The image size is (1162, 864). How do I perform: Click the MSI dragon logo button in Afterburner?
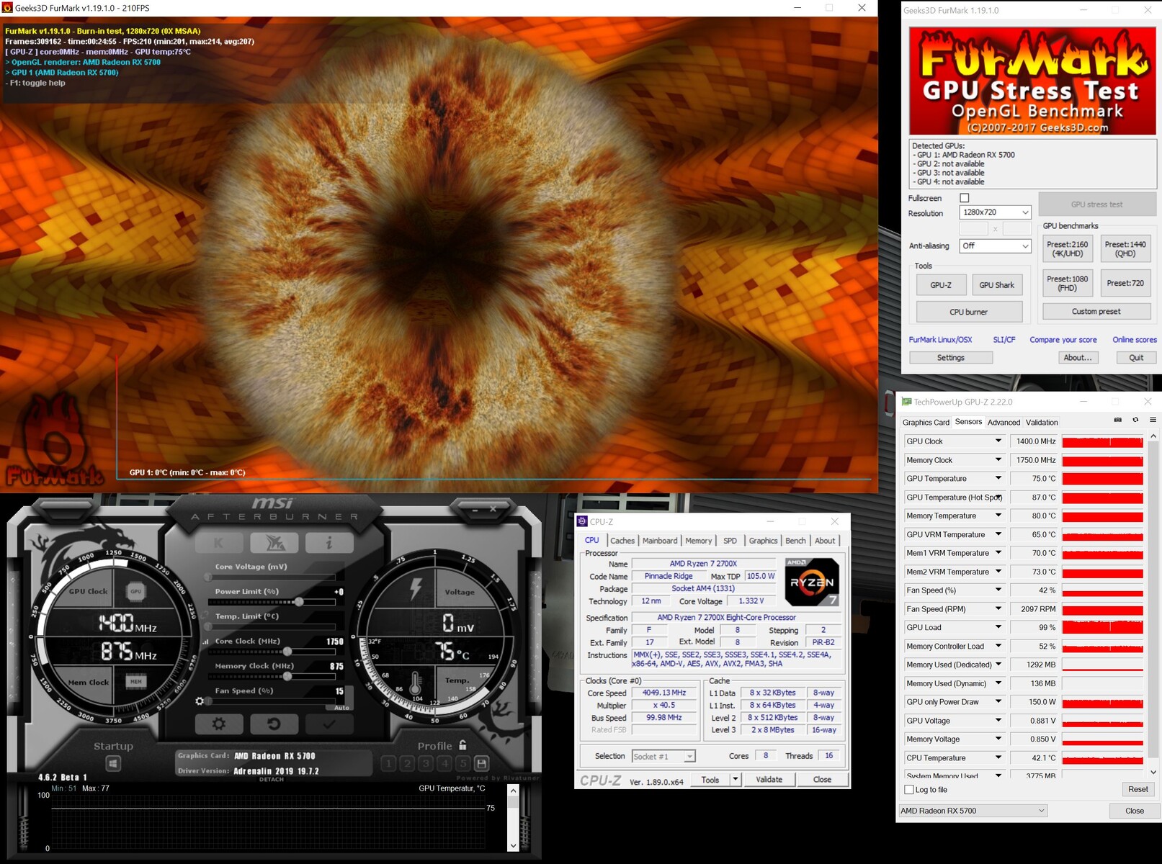coord(274,543)
